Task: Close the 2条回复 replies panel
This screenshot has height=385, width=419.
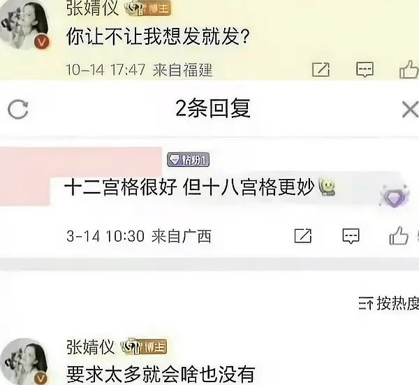Action: pyautogui.click(x=411, y=109)
